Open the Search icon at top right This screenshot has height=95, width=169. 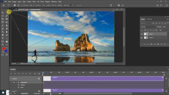point(157,5)
